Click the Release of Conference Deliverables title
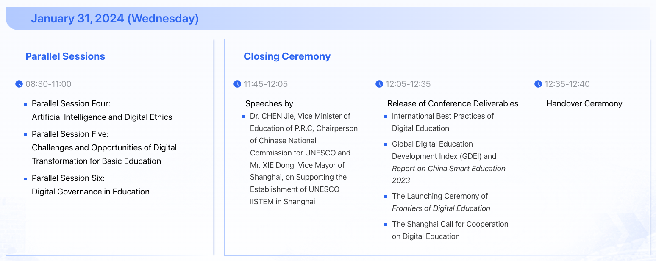Image resolution: width=656 pixels, height=261 pixels. tap(453, 103)
